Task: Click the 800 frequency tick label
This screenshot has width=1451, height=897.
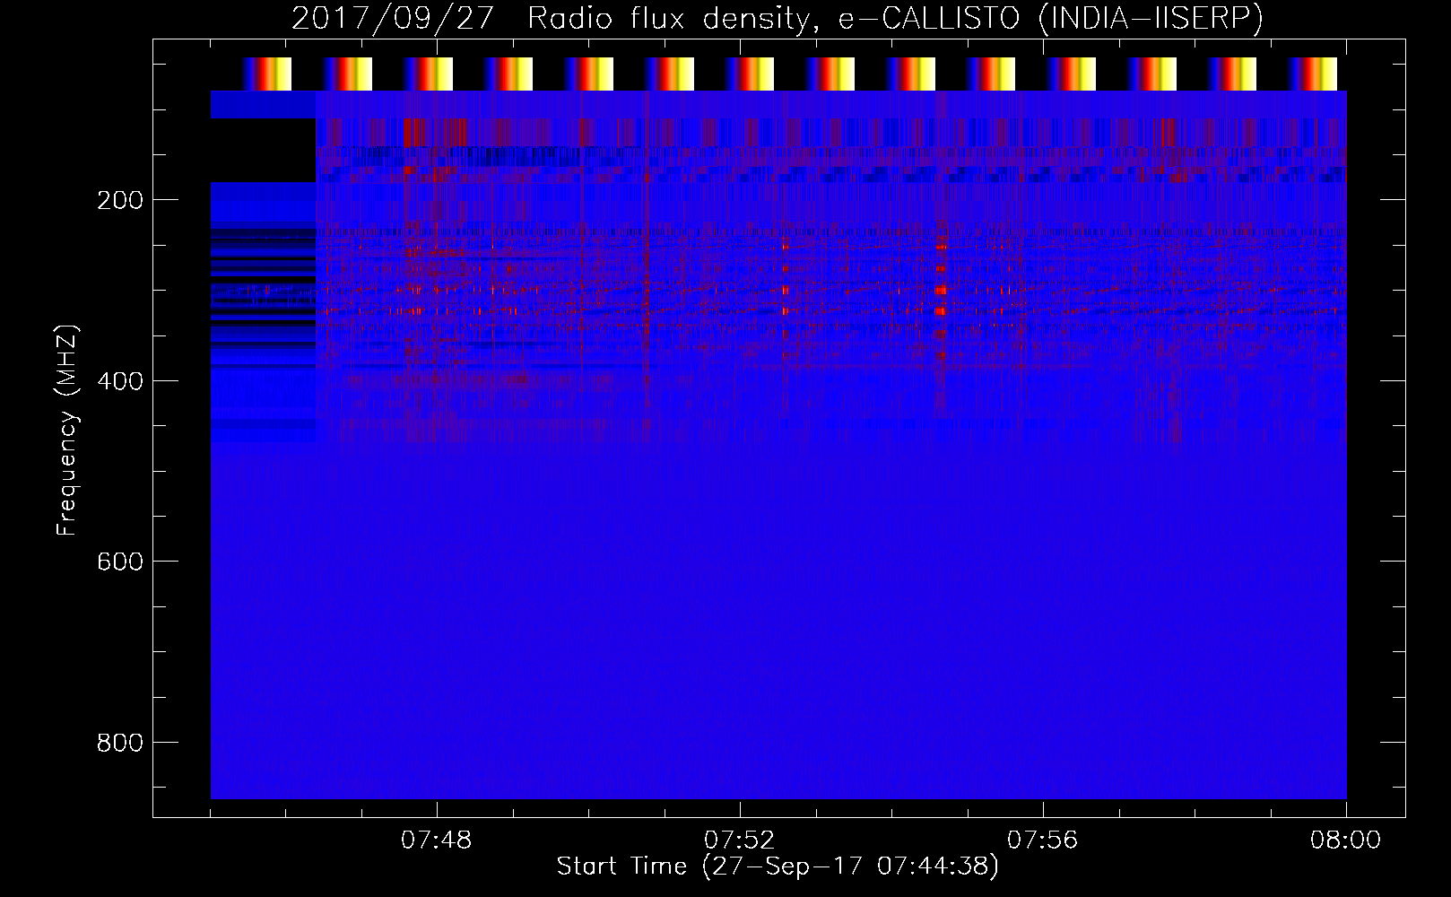Action: (119, 743)
